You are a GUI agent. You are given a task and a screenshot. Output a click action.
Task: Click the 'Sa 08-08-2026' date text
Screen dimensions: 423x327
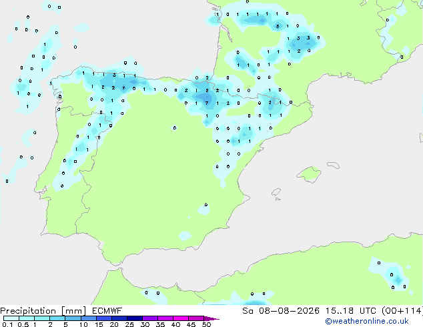(x=281, y=311)
